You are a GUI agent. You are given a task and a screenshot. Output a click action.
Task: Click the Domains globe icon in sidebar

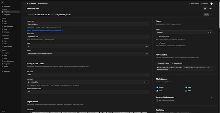point(2,12)
